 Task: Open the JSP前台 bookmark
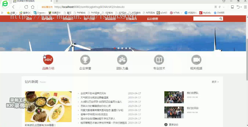click(107, 13)
